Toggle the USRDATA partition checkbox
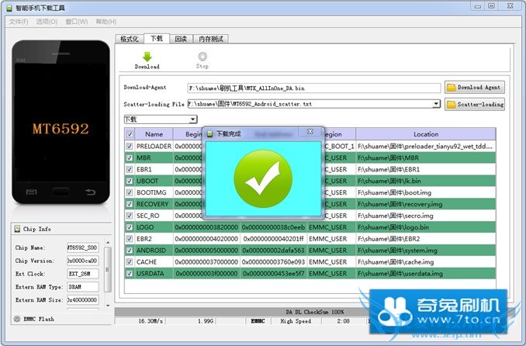526x346 pixels. click(130, 274)
